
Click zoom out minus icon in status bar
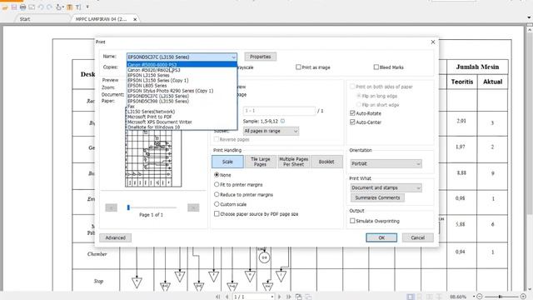click(480, 297)
